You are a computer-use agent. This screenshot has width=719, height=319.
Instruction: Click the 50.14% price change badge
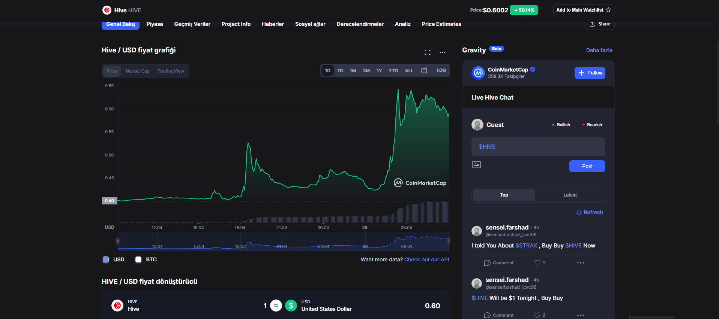click(x=524, y=10)
